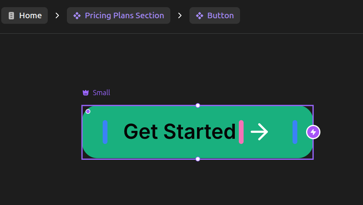Select the Button breadcrumb label

click(221, 15)
